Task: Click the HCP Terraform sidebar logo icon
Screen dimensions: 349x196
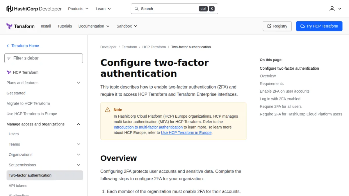Action: tap(9, 73)
